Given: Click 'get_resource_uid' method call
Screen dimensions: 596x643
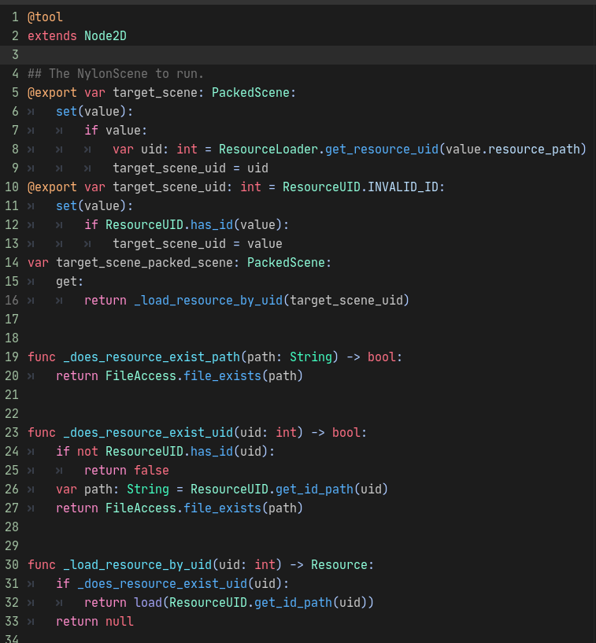Looking at the screenshot, I should (382, 150).
